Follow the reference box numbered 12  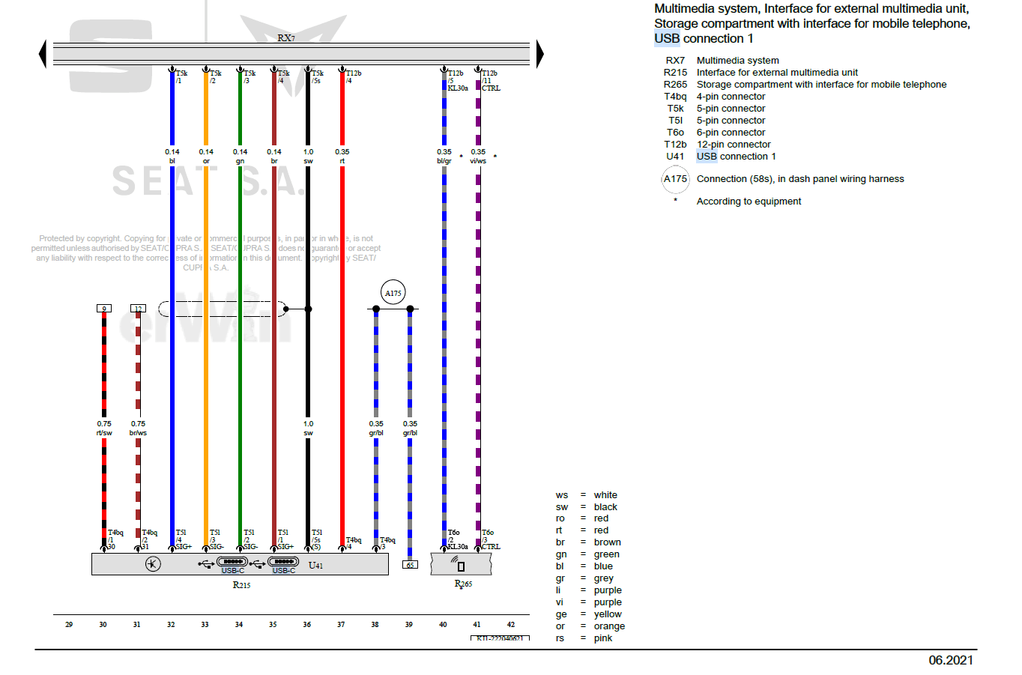[x=138, y=308]
